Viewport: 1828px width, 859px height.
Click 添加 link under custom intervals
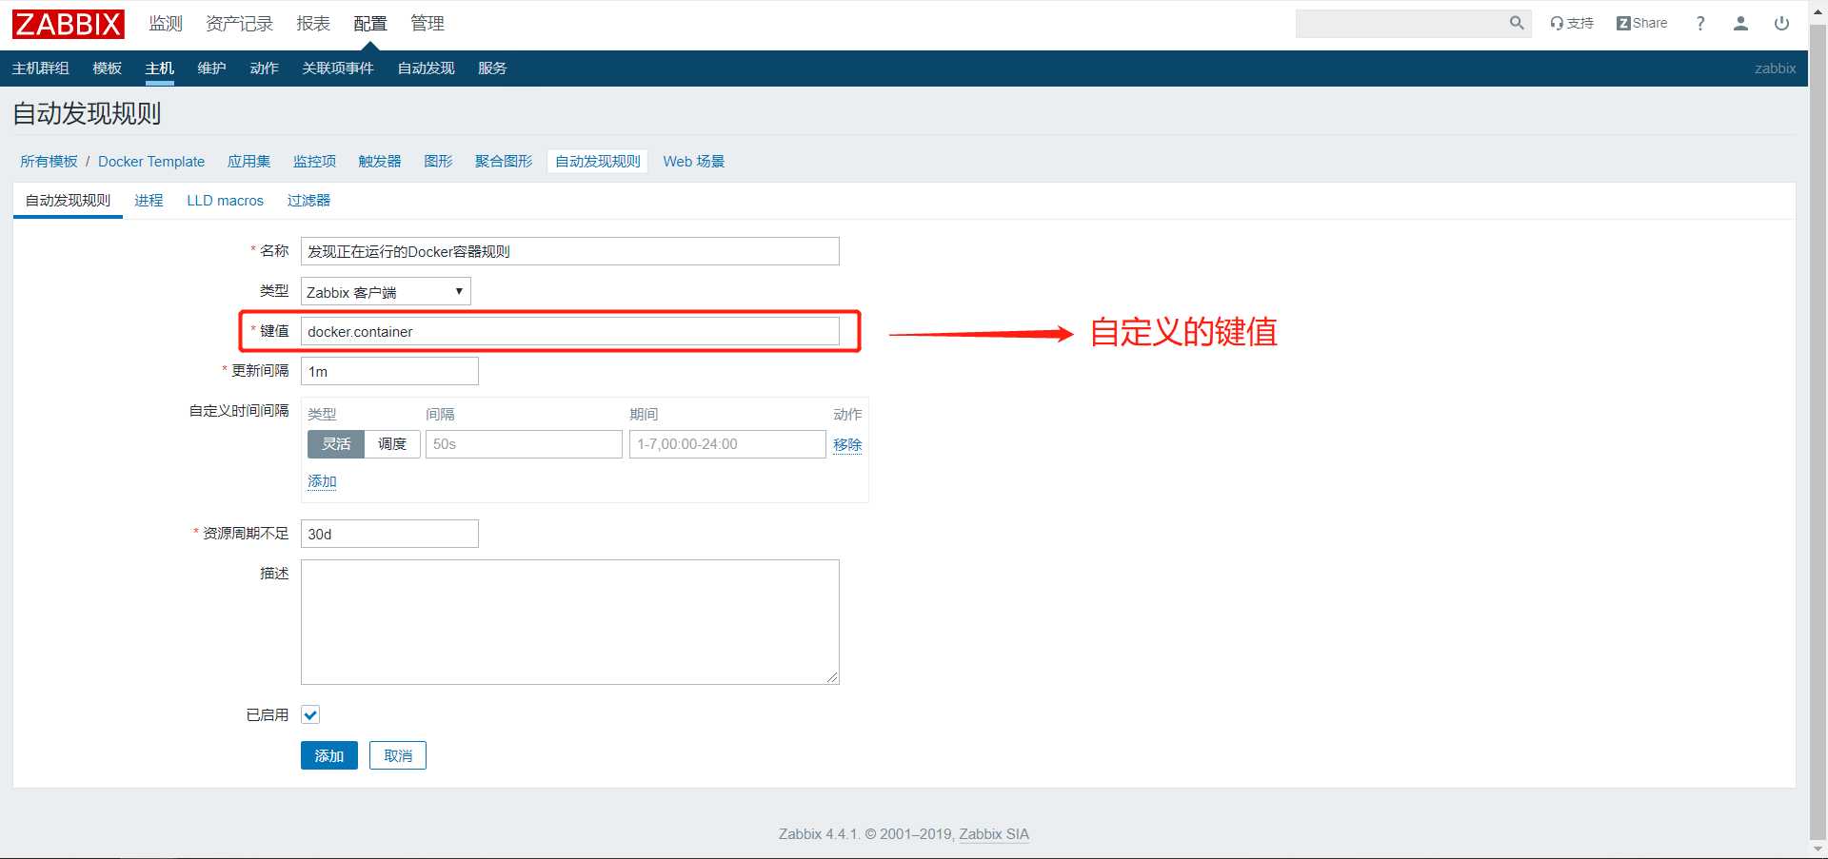322,481
